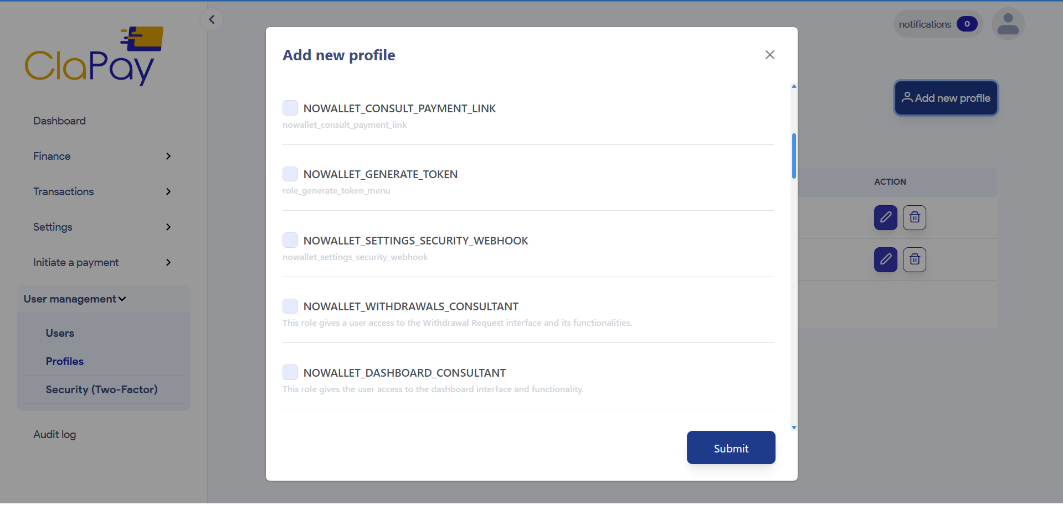Click the trash icon on the first profile row
Screen dimensions: 1063x505
click(914, 217)
